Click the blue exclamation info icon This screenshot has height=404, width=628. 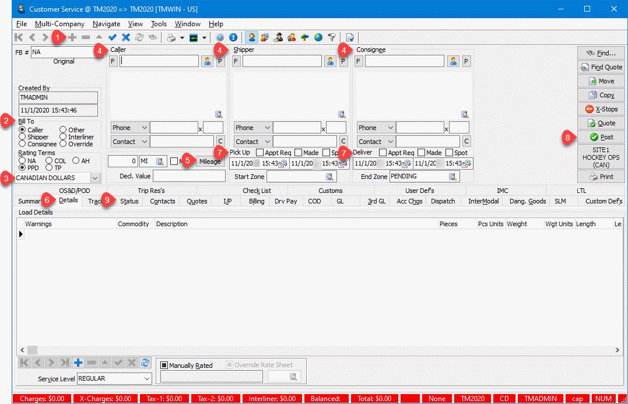[233, 37]
